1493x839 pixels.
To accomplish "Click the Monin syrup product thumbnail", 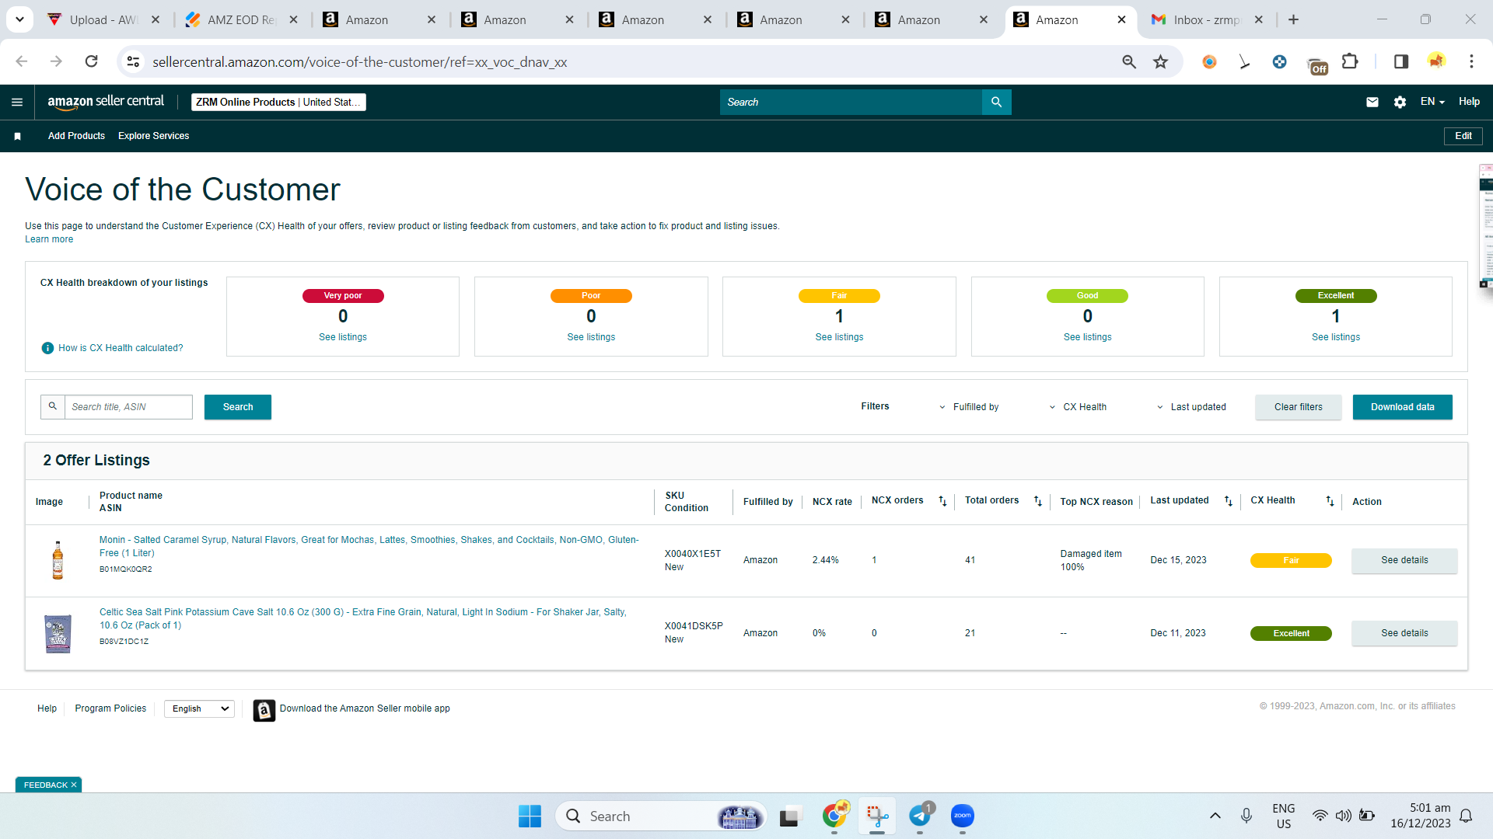I will 58,560.
